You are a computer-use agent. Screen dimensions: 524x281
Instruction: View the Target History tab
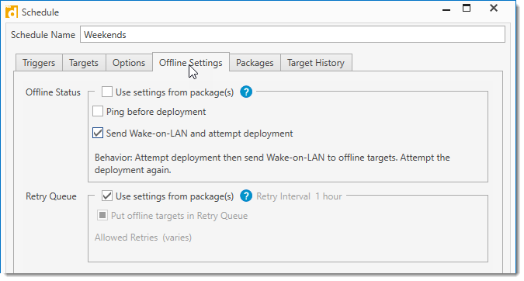[316, 63]
